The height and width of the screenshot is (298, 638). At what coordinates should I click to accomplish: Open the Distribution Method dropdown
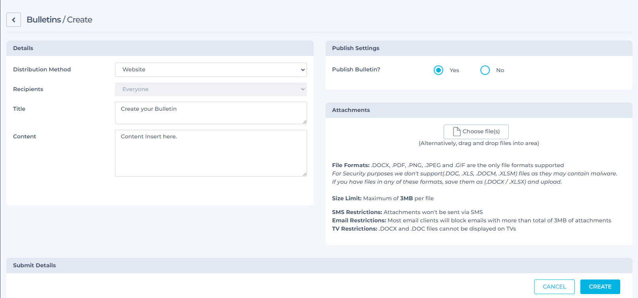[211, 70]
